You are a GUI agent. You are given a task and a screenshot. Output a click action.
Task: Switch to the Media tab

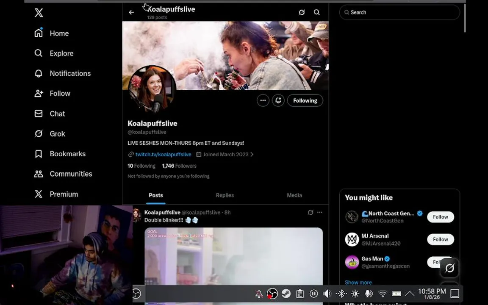pos(294,195)
